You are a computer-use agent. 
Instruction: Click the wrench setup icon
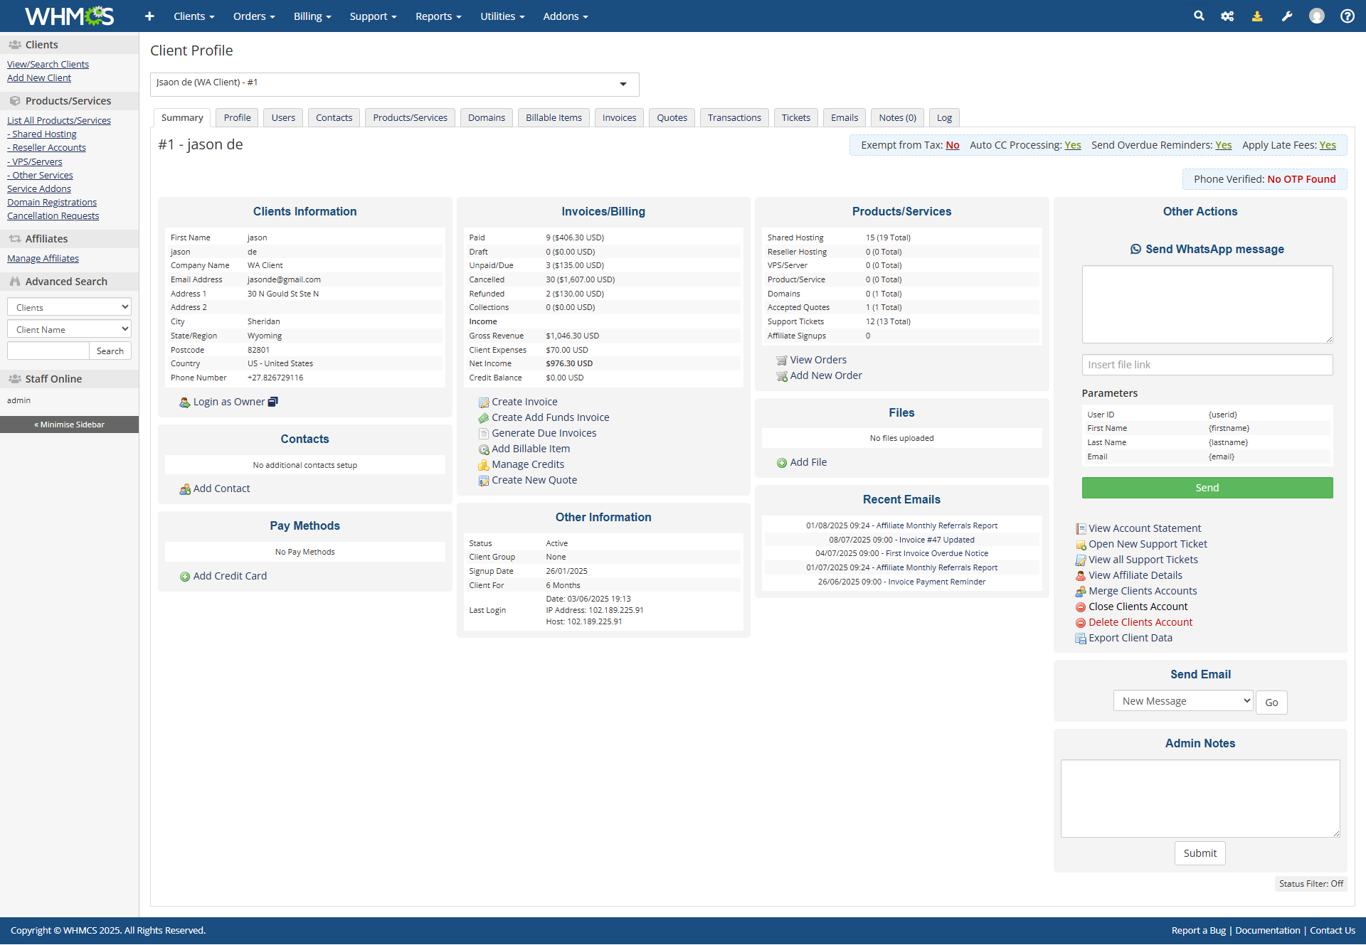click(1287, 16)
